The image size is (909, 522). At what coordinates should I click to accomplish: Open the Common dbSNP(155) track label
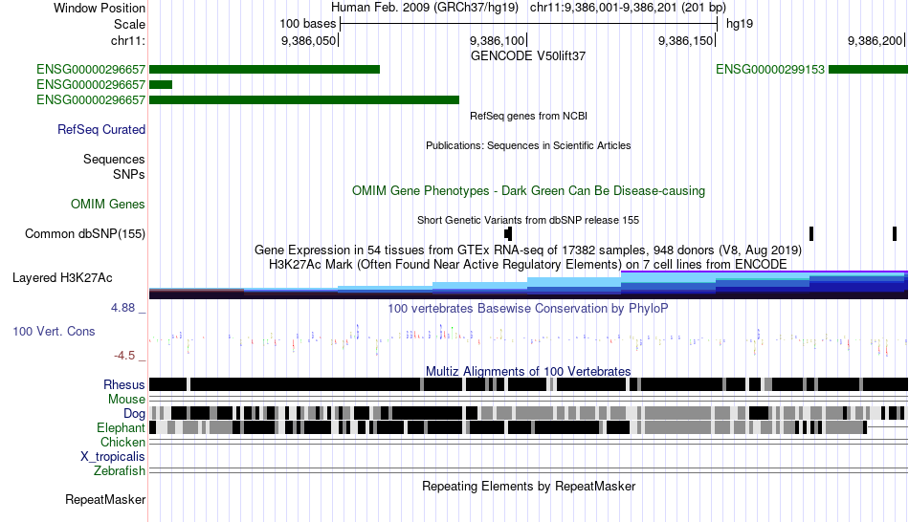[85, 233]
